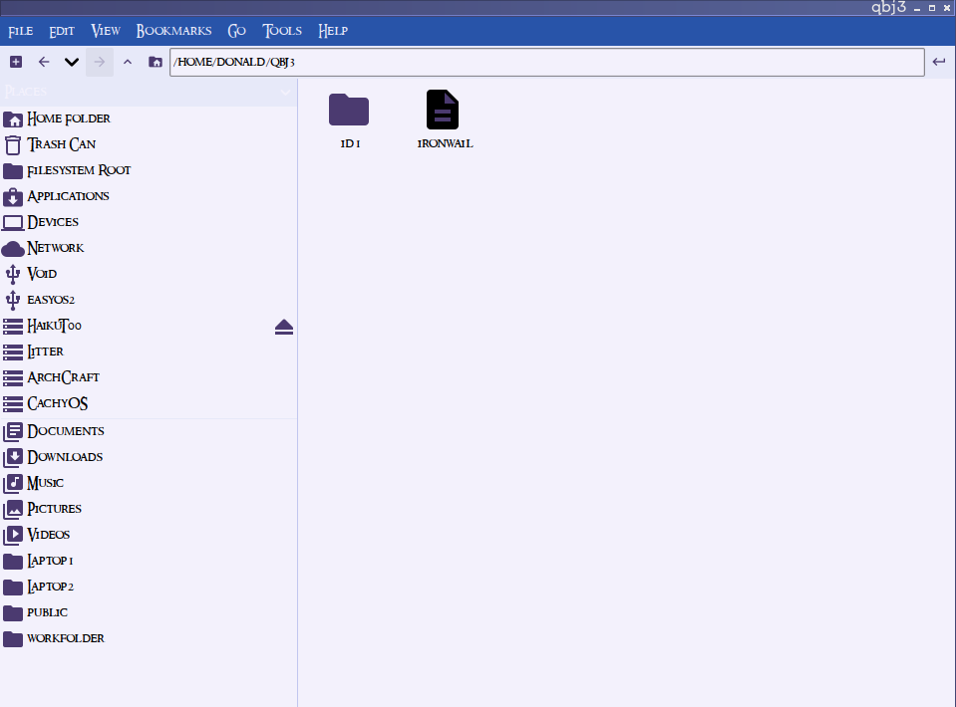The image size is (956, 707).
Task: Go back to previous folder
Action: pos(44,62)
